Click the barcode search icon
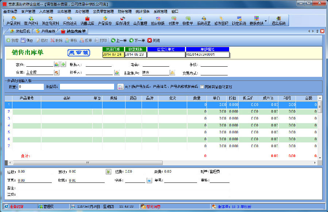 point(120,87)
